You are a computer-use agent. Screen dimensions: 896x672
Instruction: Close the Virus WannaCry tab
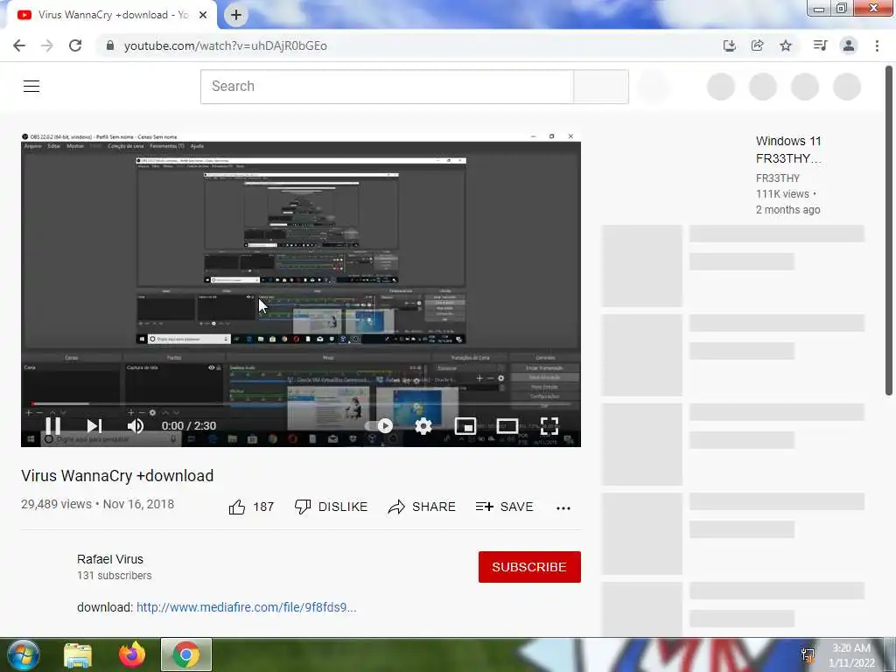point(203,15)
